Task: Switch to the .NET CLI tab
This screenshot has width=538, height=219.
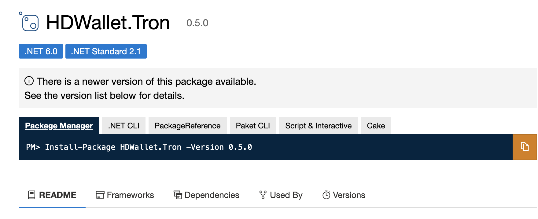Action: 123,126
